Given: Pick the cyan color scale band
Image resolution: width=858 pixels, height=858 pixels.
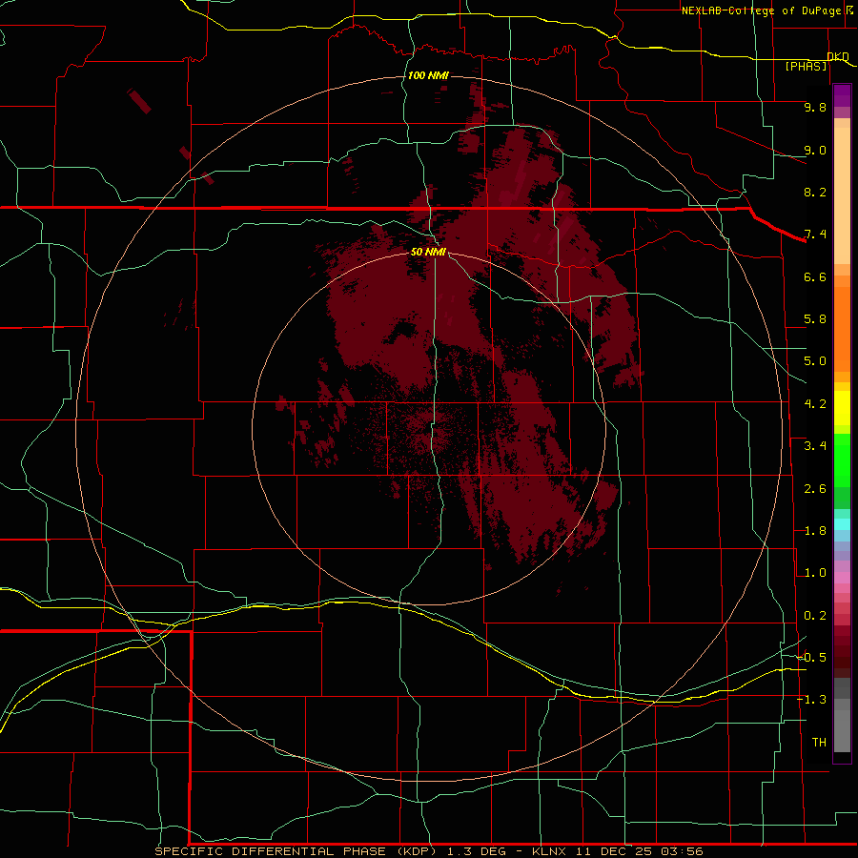Looking at the screenshot, I should pos(842,524).
